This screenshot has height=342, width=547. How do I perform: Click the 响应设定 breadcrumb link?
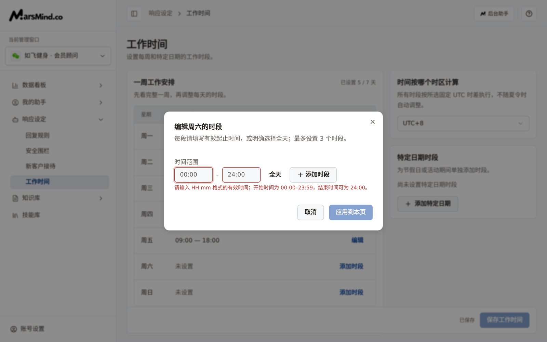(x=160, y=13)
